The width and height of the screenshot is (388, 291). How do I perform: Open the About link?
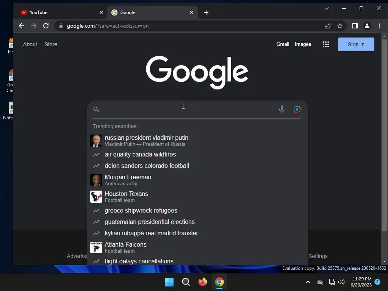30,44
